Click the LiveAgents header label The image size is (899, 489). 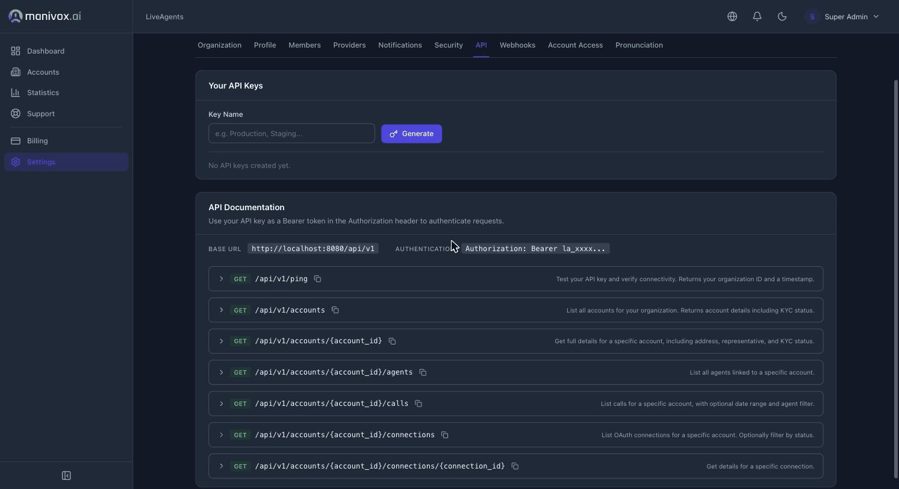coord(164,17)
